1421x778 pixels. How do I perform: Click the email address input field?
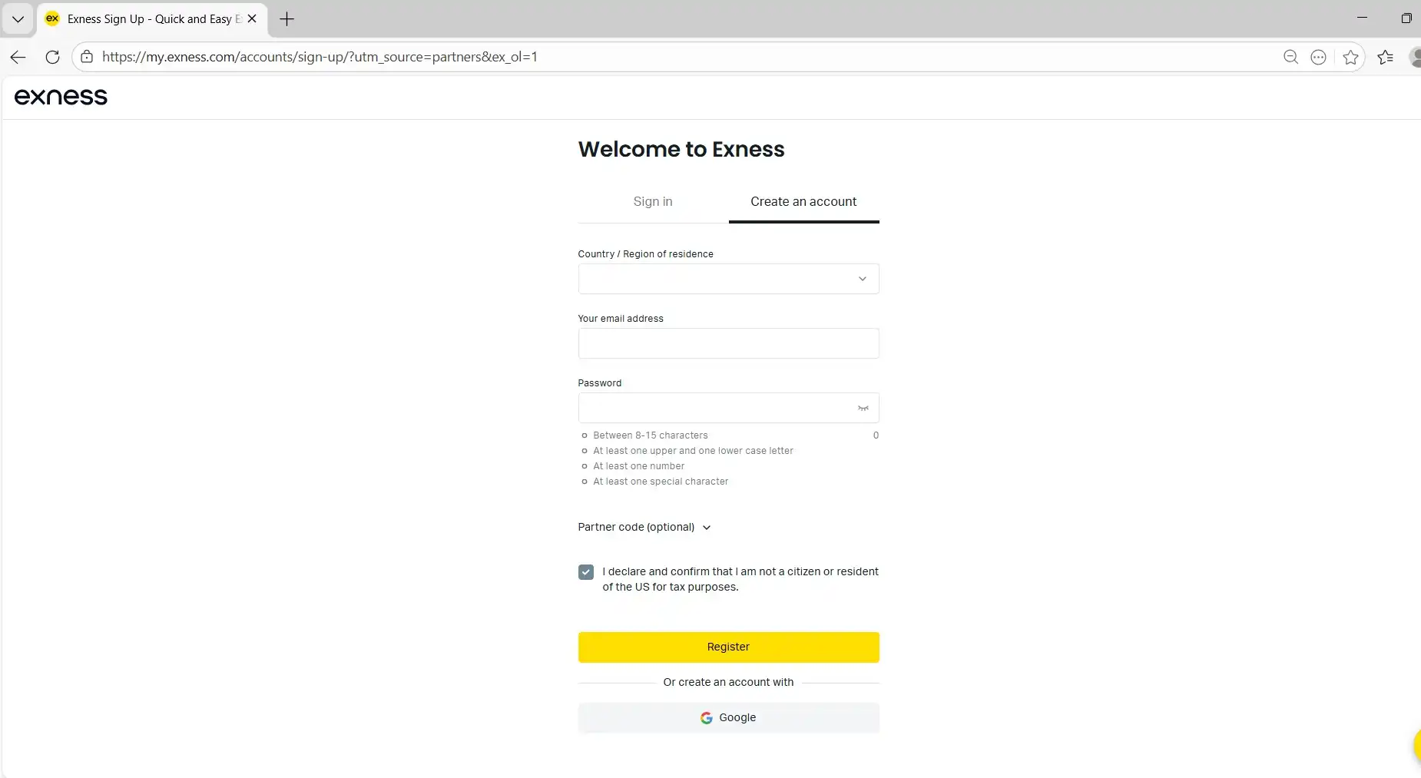click(x=728, y=343)
